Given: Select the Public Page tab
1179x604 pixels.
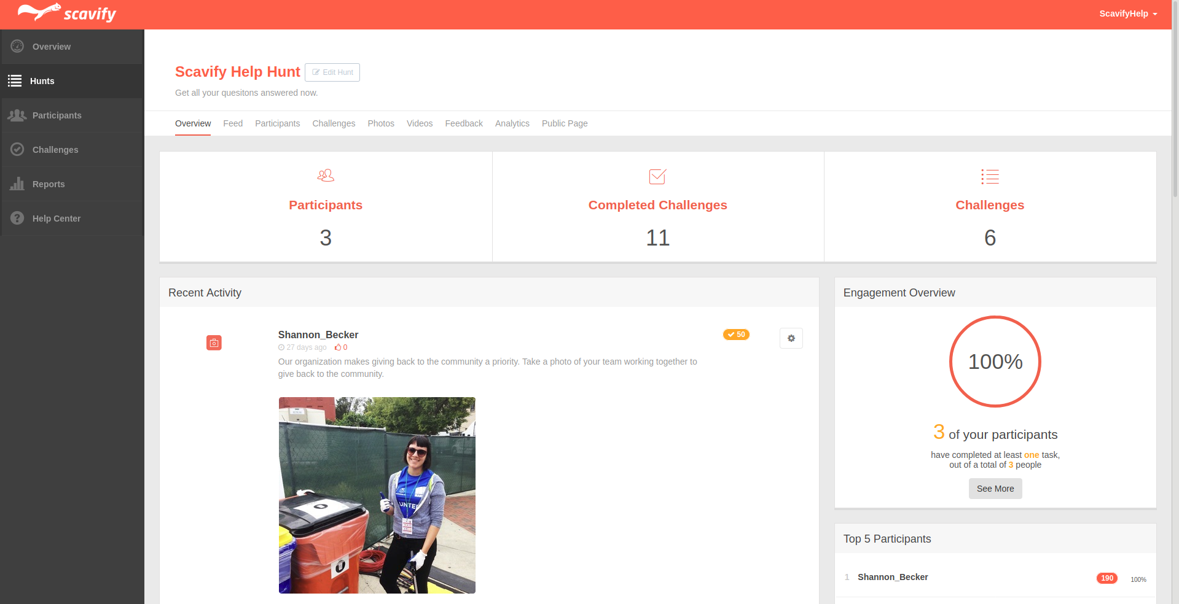Looking at the screenshot, I should (564, 123).
